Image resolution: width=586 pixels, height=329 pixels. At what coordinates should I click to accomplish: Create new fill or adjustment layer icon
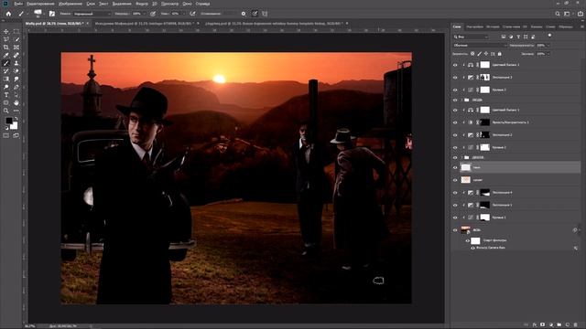(551, 325)
